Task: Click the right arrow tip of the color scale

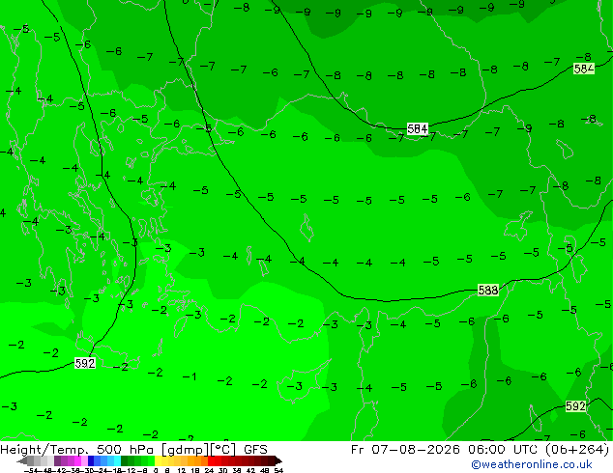Action: (x=280, y=460)
